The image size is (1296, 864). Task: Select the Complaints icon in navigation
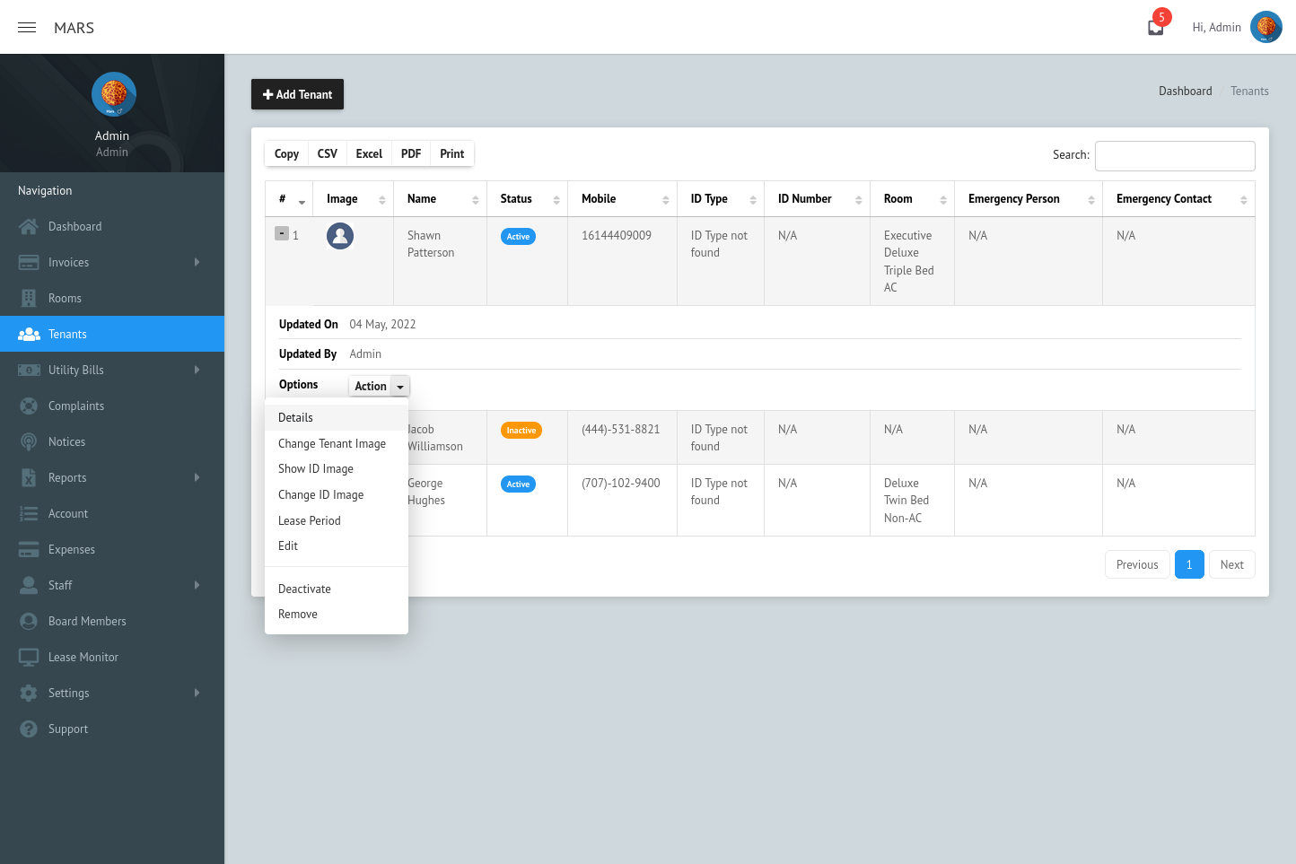[x=31, y=406]
